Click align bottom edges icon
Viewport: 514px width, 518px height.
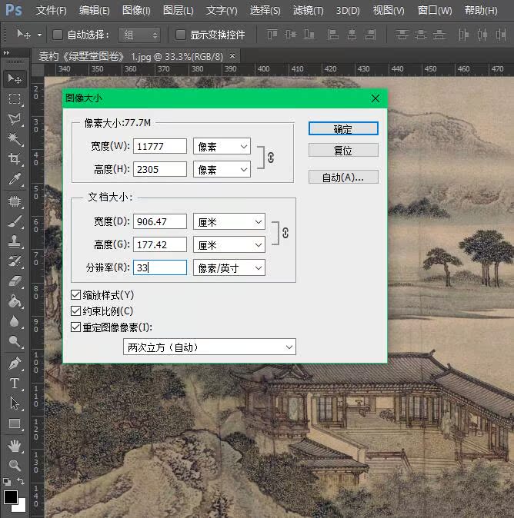click(309, 35)
